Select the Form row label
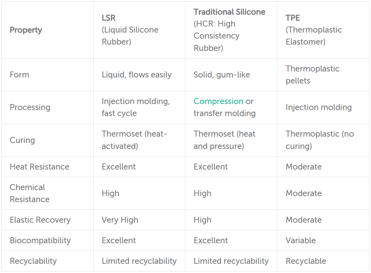Screen dimensions: 371x273 pos(19,75)
